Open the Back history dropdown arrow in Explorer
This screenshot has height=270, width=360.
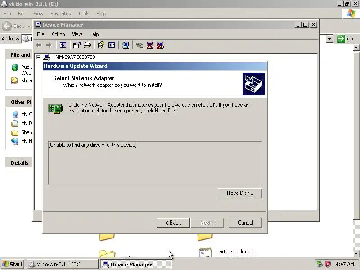29,26
